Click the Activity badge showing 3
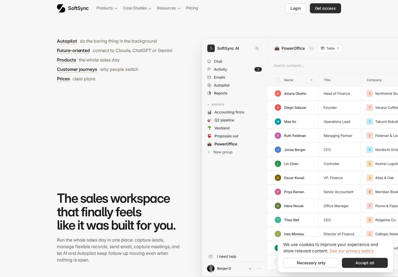The width and height of the screenshot is (398, 277). [258, 69]
